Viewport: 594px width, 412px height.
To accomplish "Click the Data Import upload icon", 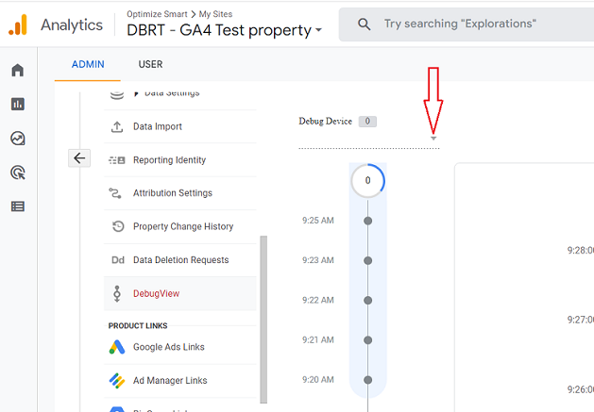I will [x=117, y=126].
